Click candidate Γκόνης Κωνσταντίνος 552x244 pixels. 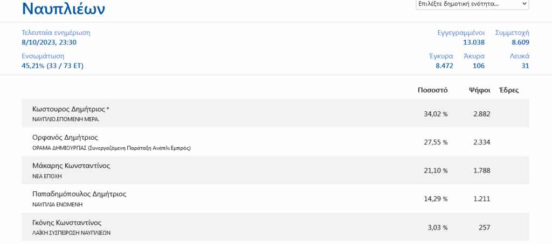(67, 223)
